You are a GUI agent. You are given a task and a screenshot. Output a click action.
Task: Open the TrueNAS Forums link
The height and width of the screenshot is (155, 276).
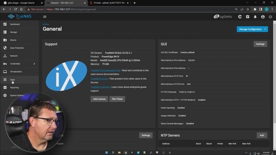99,79
